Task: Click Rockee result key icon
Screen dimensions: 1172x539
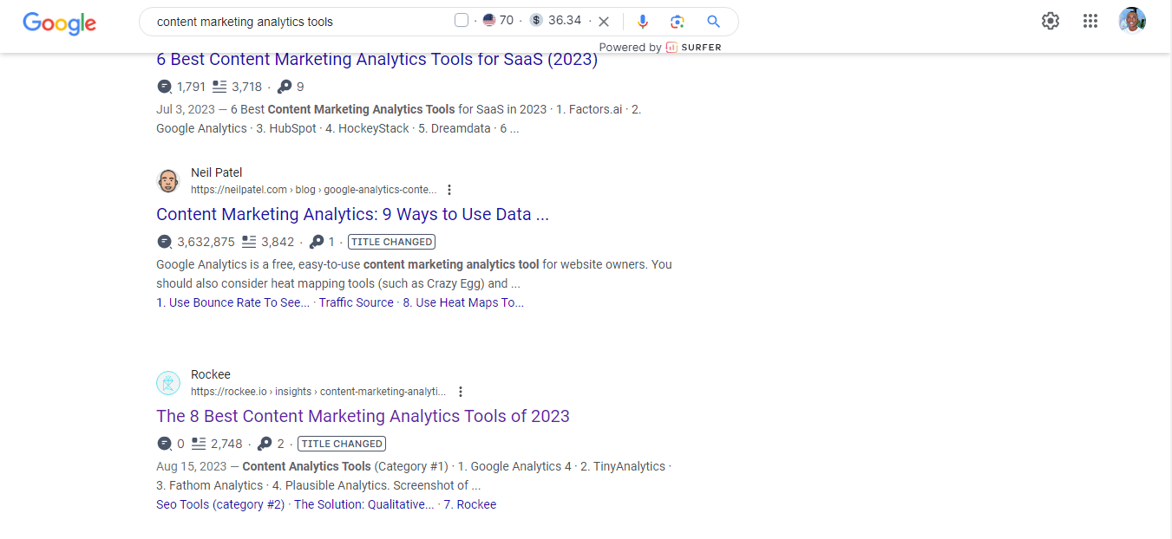Action: (x=265, y=444)
